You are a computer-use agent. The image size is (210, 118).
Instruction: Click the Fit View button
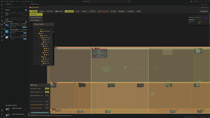pos(50,11)
